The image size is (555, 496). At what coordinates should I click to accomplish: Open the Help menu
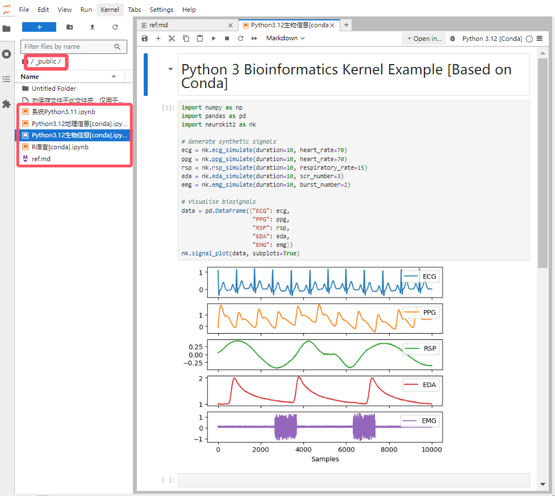(x=189, y=10)
